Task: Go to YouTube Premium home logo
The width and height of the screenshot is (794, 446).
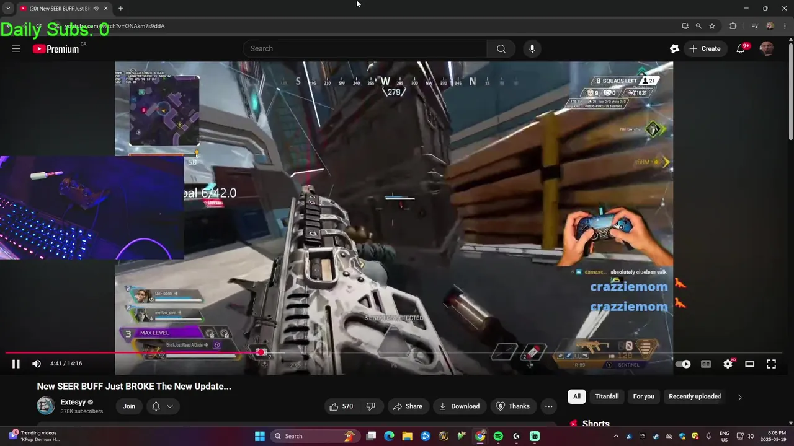Action: (x=56, y=49)
